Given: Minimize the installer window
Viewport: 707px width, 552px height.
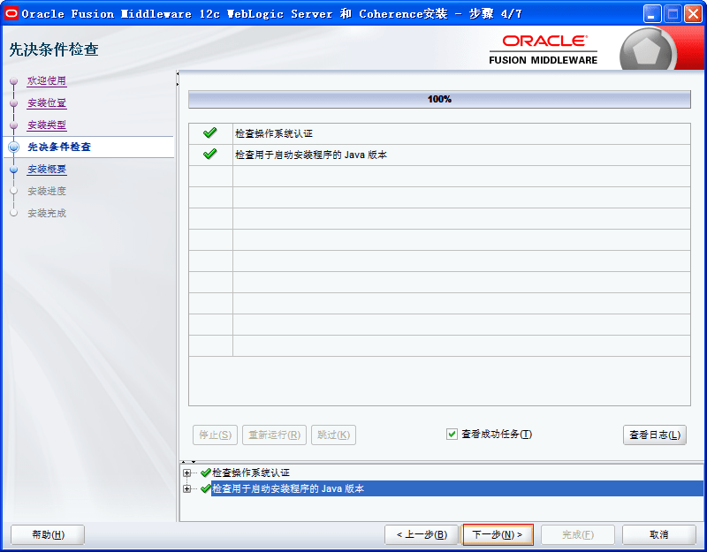Looking at the screenshot, I should (x=651, y=14).
